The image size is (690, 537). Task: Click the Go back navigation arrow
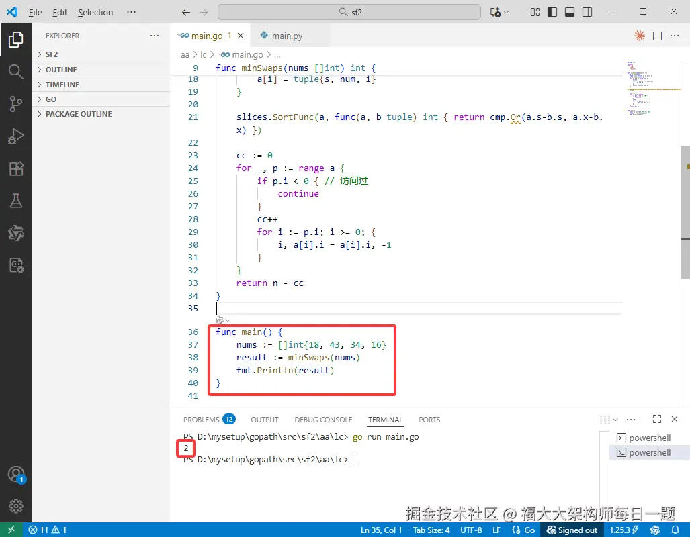tap(186, 12)
